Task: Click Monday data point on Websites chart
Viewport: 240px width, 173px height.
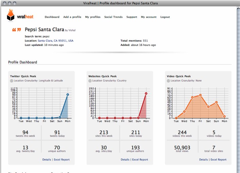Action: click(146, 93)
